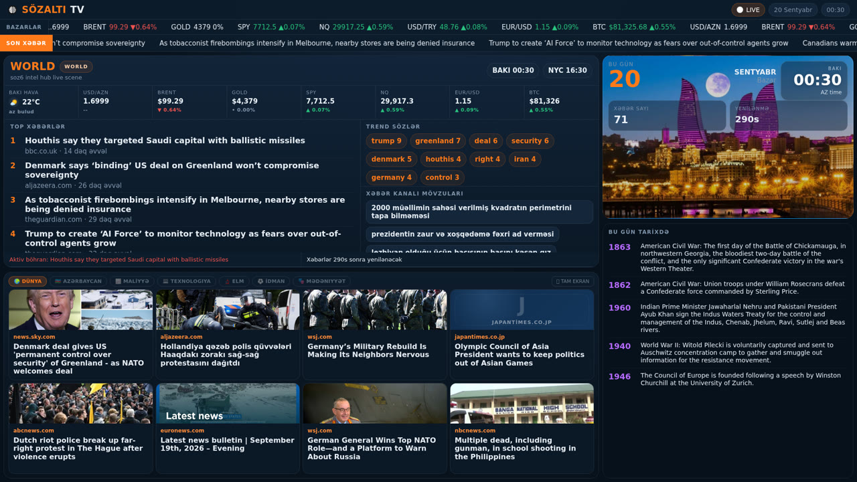
Task: Open euronews Latest news bulletin thumbnail
Action: click(x=228, y=404)
